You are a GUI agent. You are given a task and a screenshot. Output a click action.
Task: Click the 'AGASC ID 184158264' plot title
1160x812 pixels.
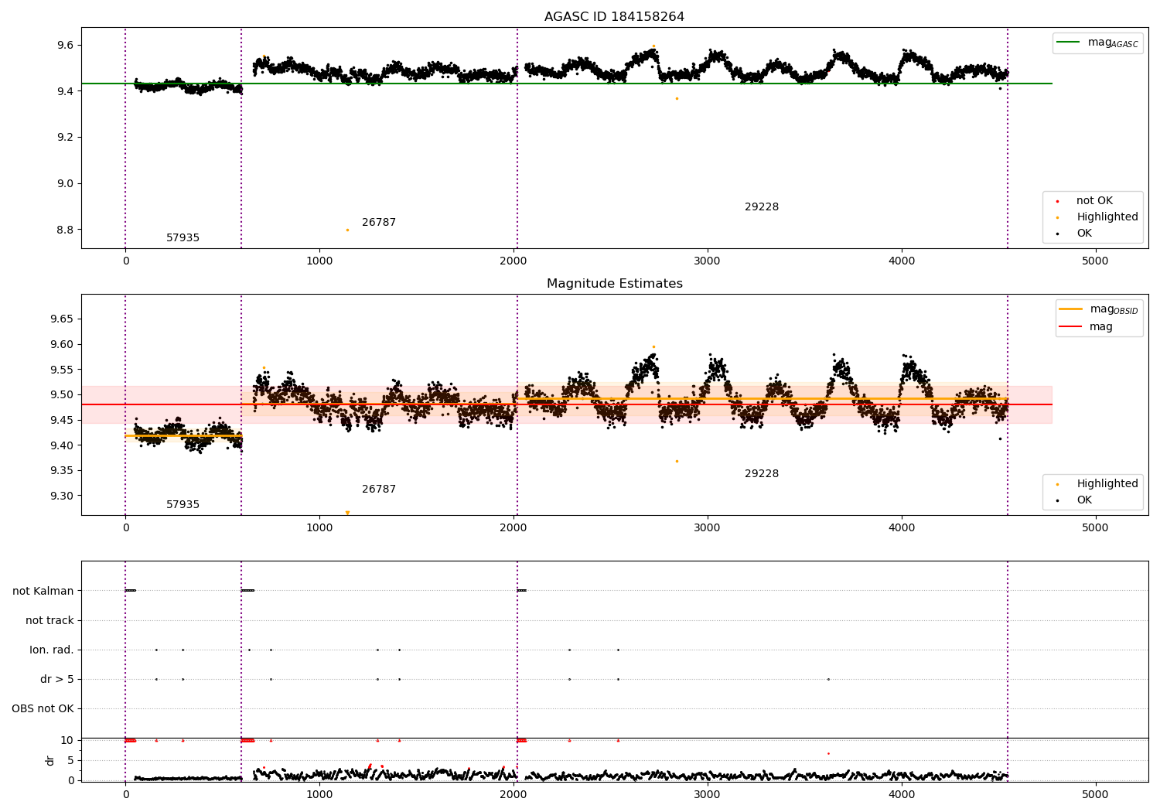click(x=614, y=17)
